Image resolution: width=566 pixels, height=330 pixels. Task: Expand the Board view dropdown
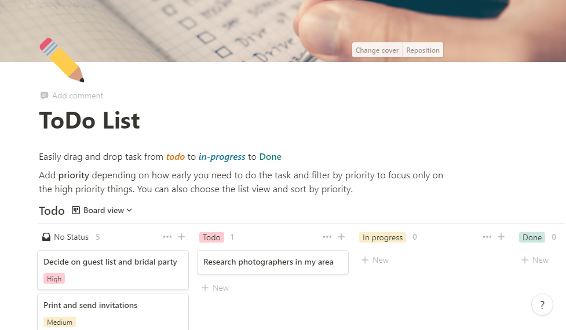102,210
